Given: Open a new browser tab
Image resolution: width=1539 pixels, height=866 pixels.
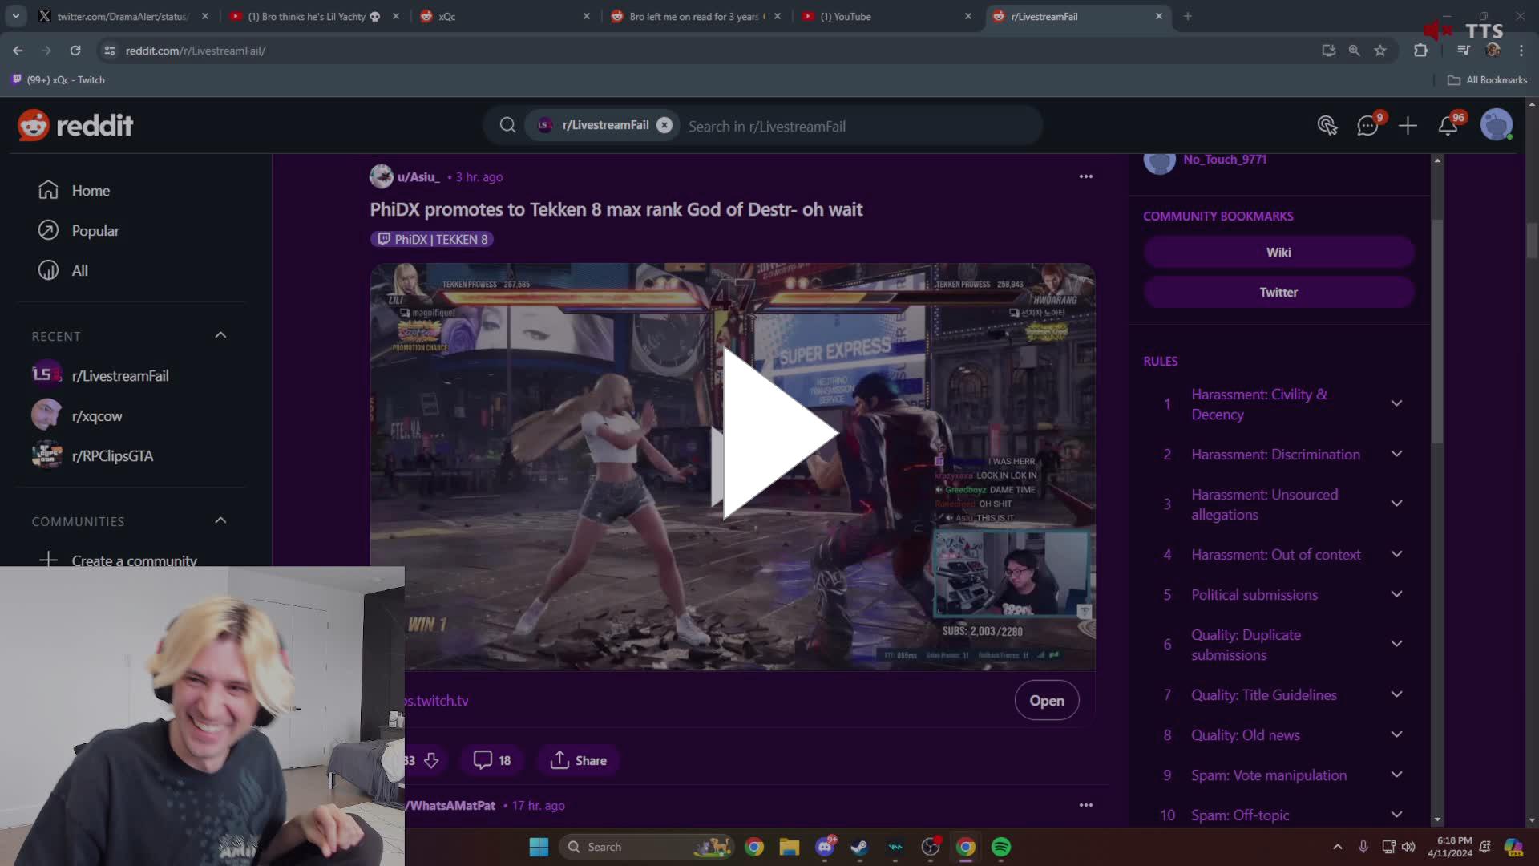Looking at the screenshot, I should [x=1188, y=16].
